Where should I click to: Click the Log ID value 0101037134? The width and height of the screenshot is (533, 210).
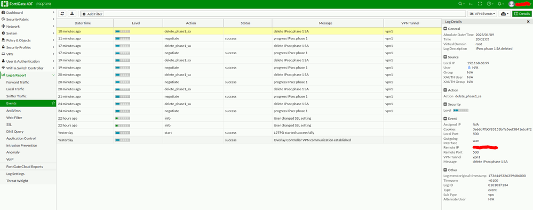pos(498,185)
